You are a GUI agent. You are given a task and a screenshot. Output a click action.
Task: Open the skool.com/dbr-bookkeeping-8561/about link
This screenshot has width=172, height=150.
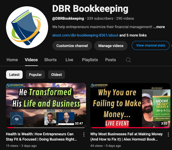(x=85, y=35)
